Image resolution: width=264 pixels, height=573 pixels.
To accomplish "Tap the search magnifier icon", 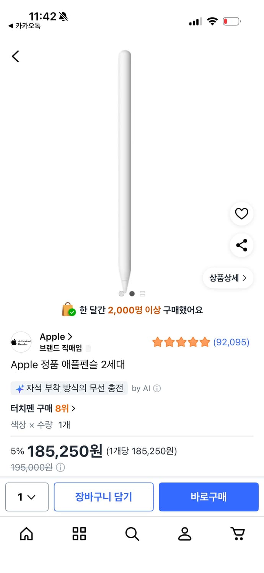I will click(132, 534).
